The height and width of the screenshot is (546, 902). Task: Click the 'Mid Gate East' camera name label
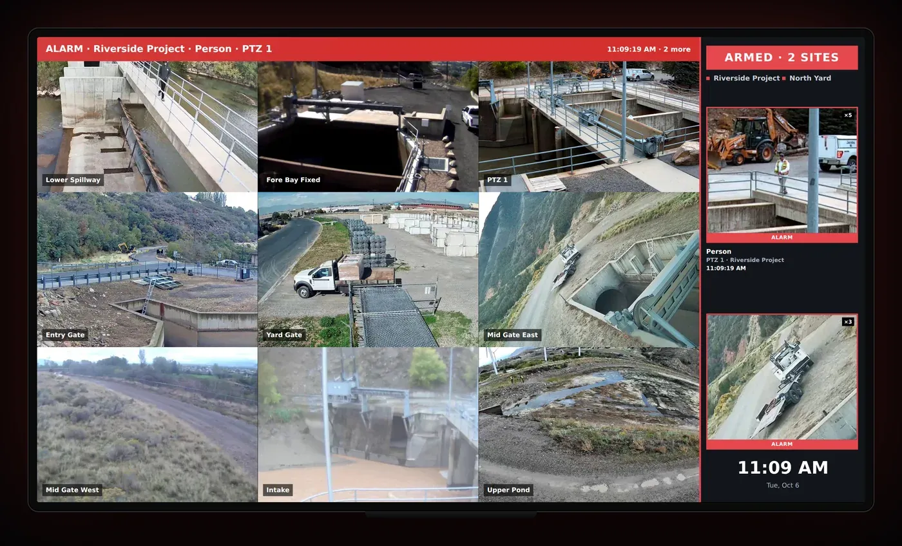pyautogui.click(x=512, y=335)
